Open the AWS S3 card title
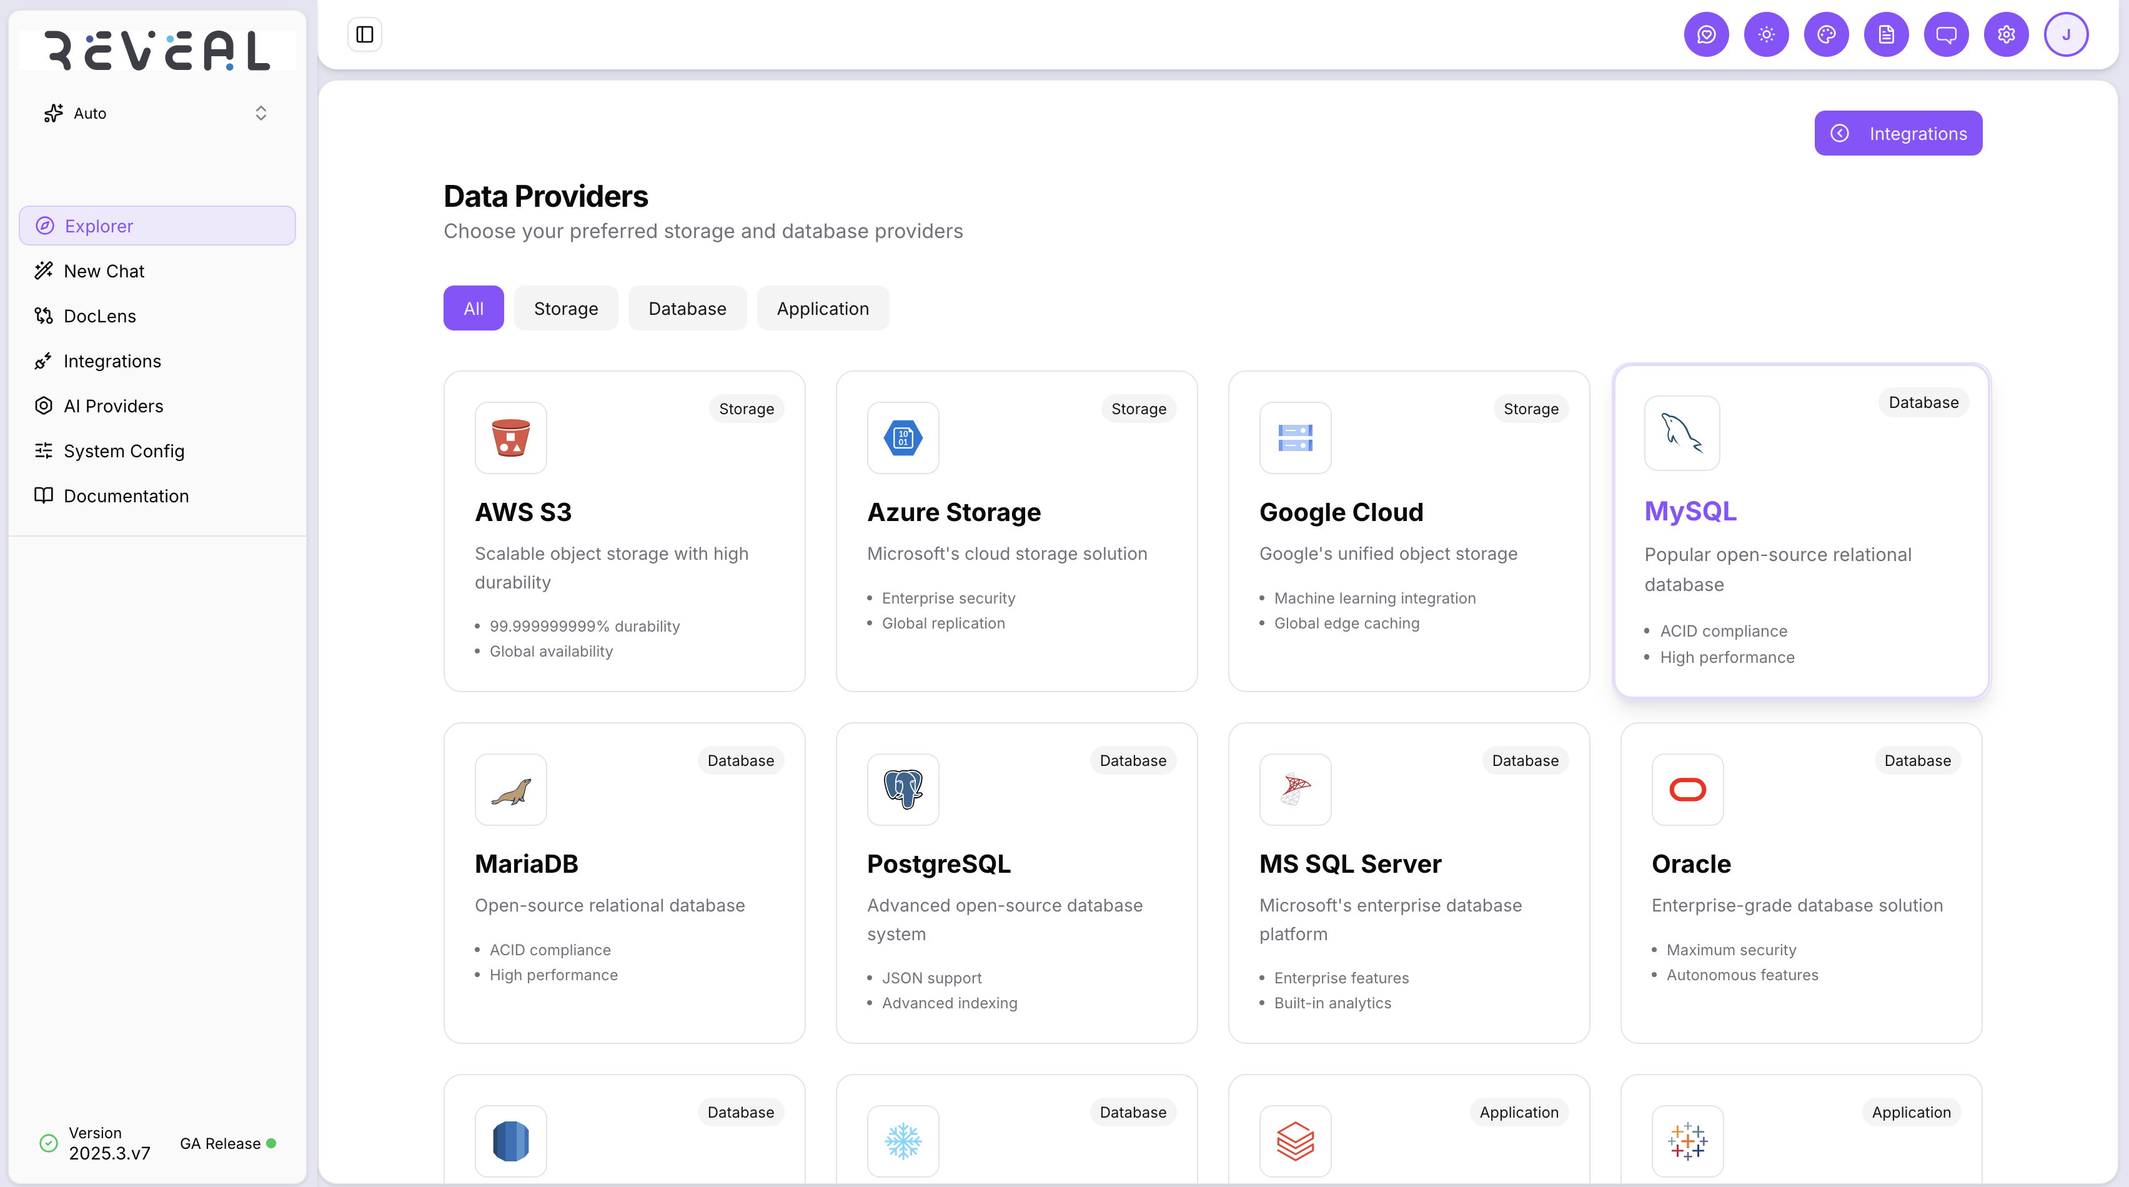This screenshot has width=2129, height=1187. (523, 512)
